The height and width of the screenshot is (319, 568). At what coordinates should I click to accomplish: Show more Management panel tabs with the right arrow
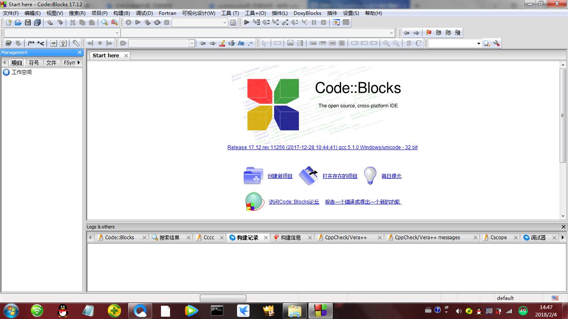tap(79, 63)
